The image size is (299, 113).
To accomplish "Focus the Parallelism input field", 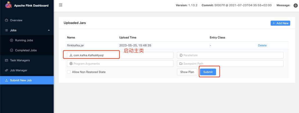I will pos(230,55).
